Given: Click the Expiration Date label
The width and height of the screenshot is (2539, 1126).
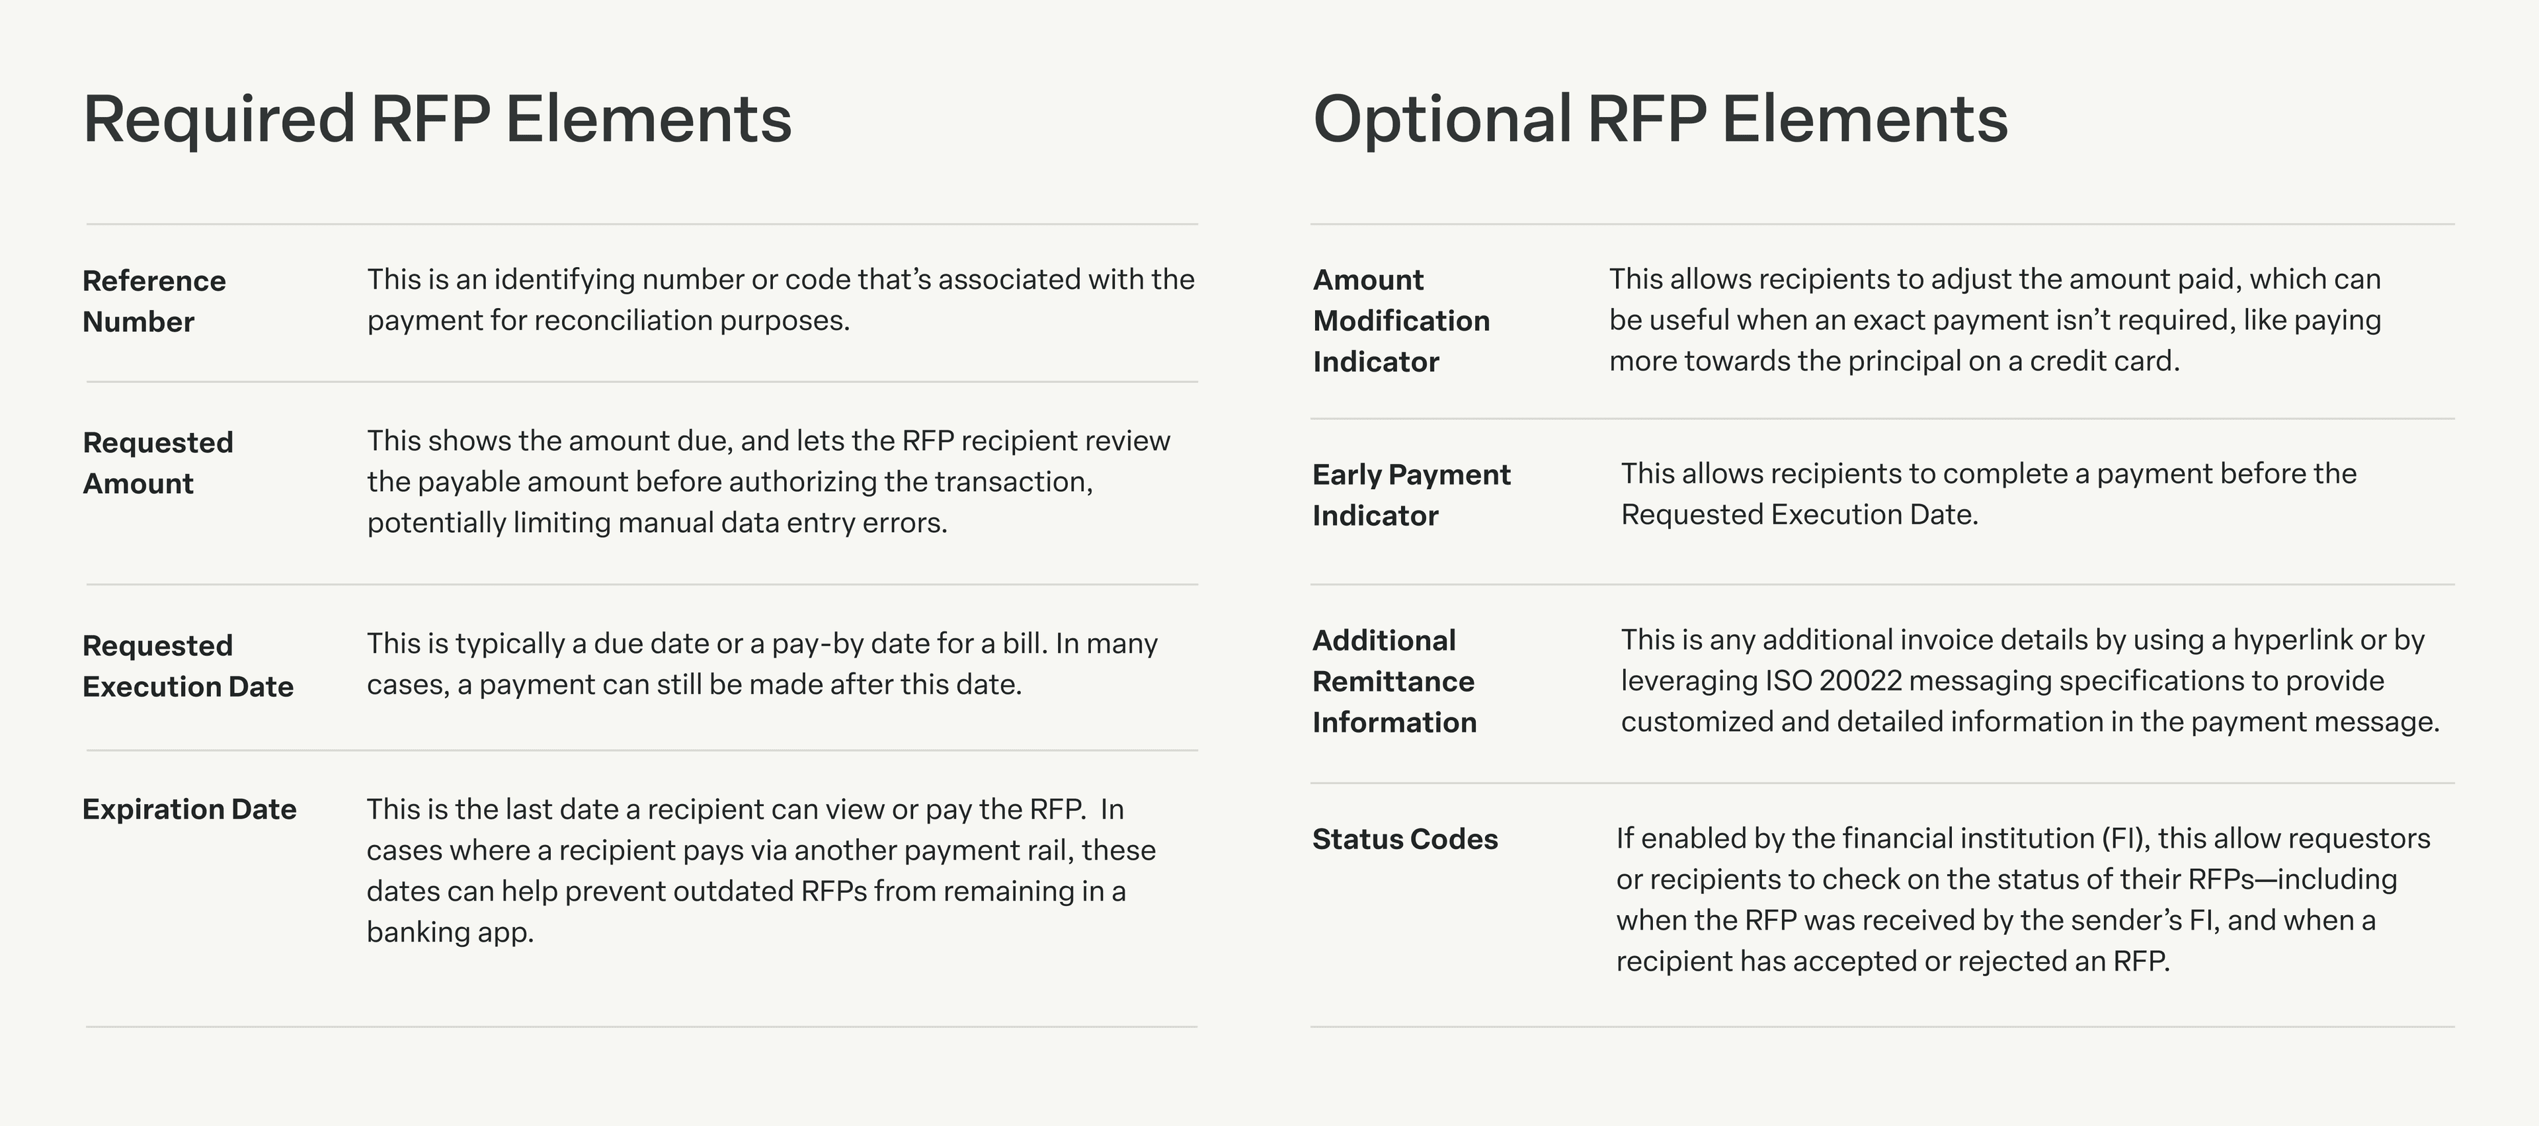Looking at the screenshot, I should (x=189, y=809).
